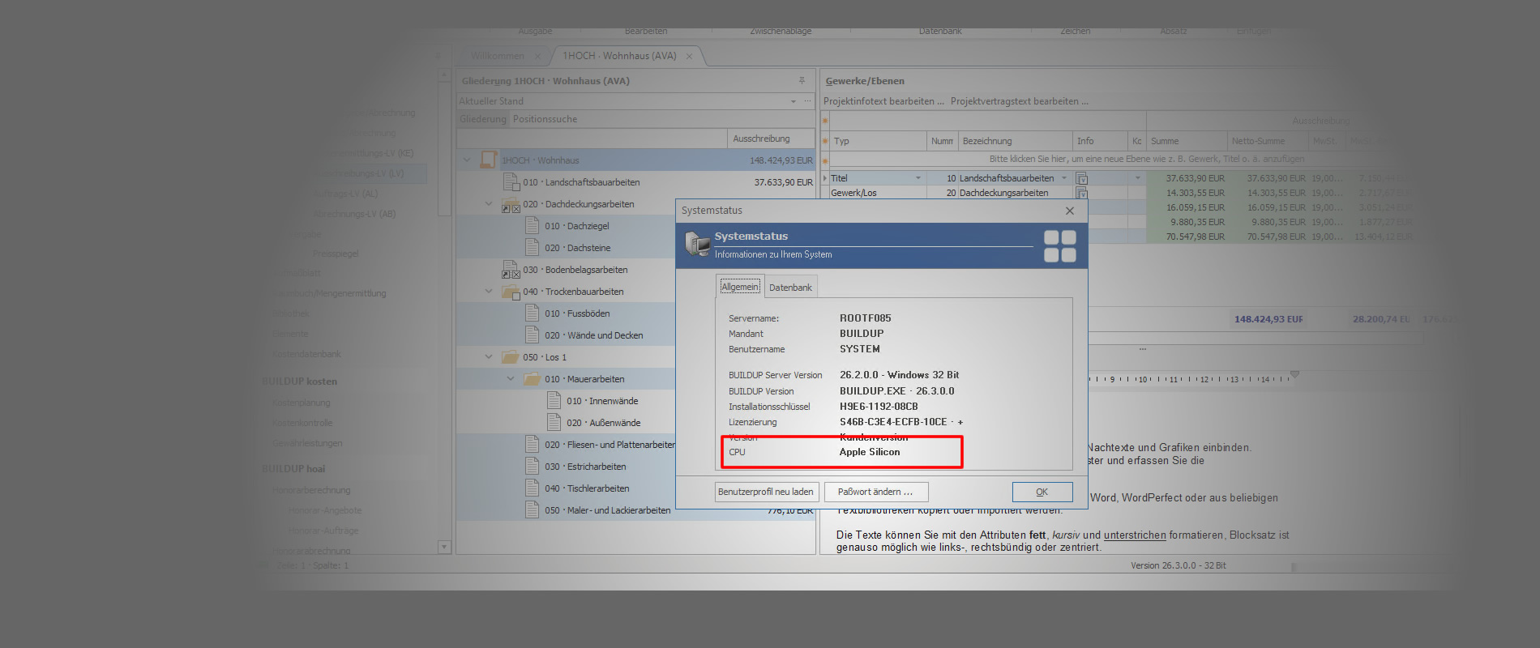This screenshot has height=648, width=1540.
Task: Collapse the 040 Trockenbauarbeiten node
Action: coord(489,292)
